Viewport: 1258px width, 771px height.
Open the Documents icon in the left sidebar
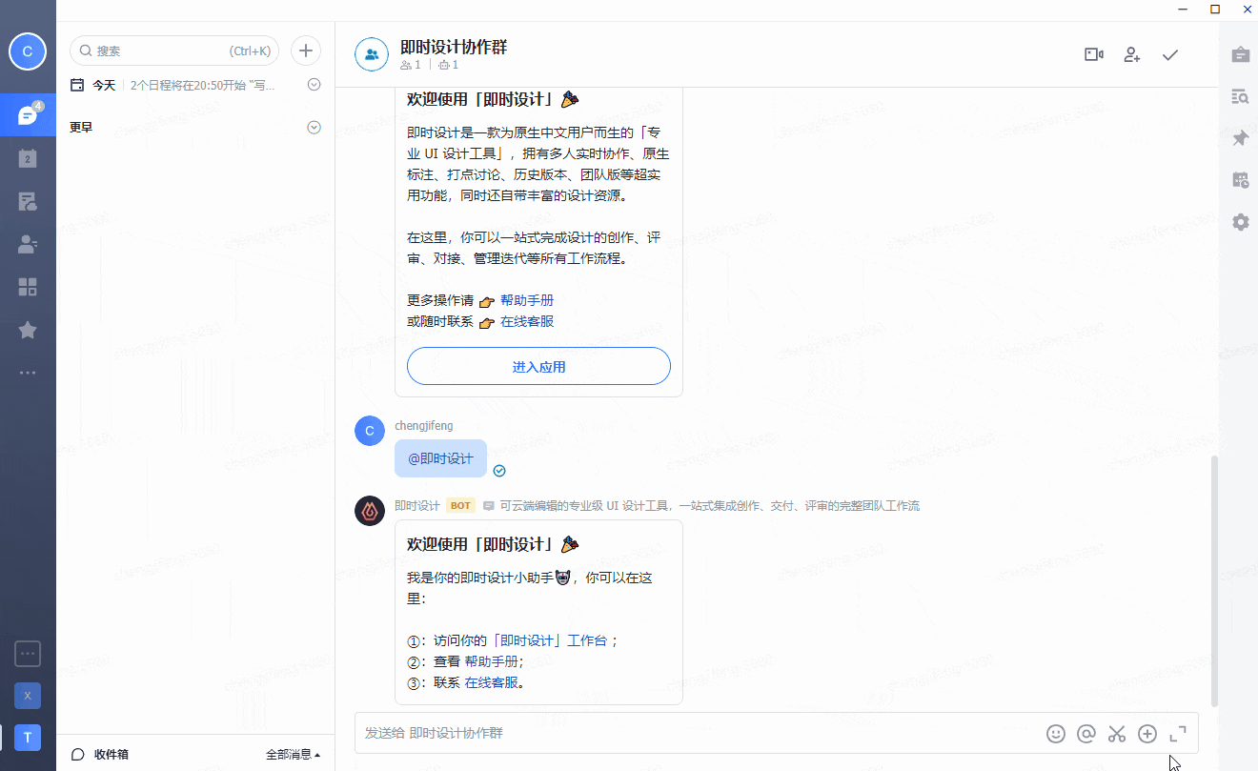[x=28, y=201]
